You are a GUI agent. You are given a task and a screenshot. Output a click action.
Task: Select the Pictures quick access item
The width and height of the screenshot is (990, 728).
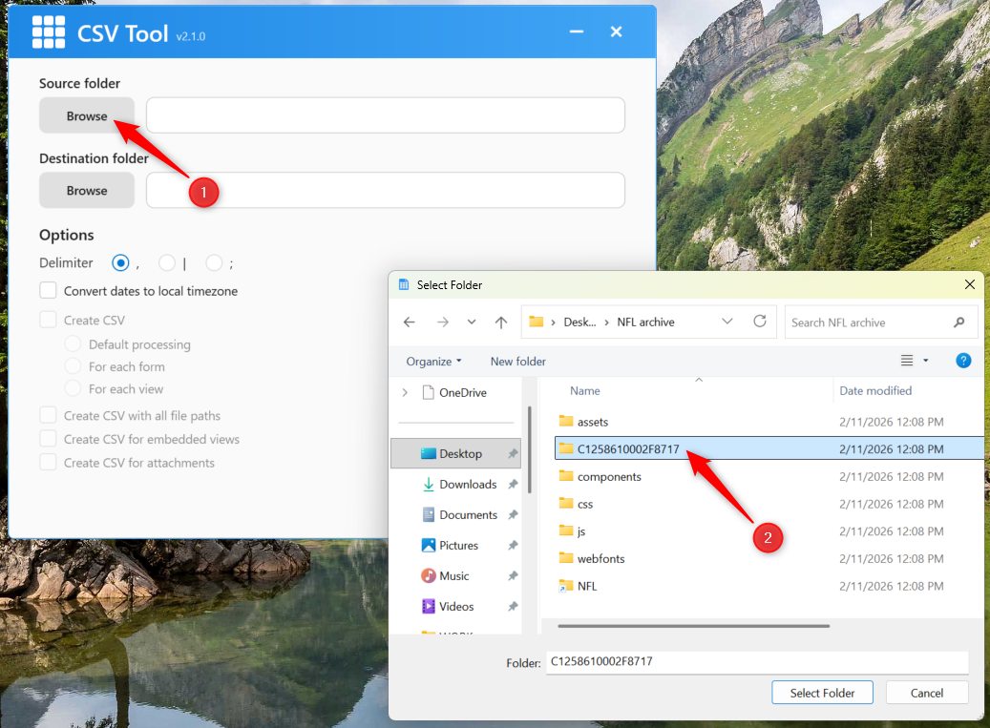tap(458, 546)
